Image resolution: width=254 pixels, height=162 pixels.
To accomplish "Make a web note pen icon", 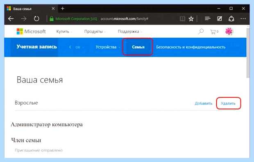I will click(x=220, y=18).
